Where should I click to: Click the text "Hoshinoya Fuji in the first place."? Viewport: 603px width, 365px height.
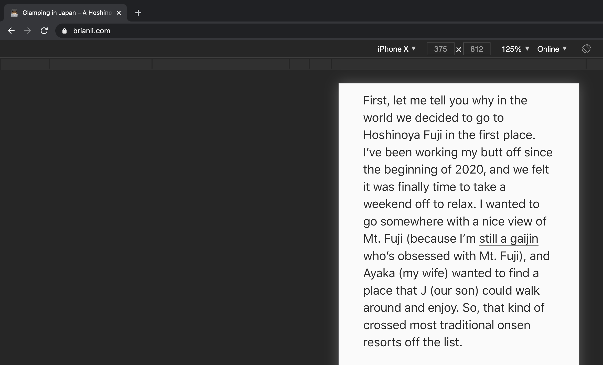pyautogui.click(x=449, y=135)
